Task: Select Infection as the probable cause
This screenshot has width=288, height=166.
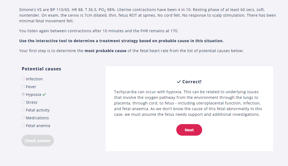Action: (23, 78)
